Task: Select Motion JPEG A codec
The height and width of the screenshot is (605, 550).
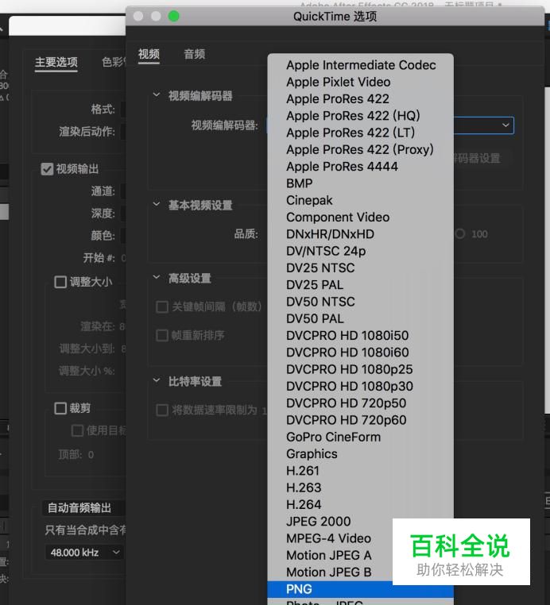Action: pyautogui.click(x=330, y=556)
